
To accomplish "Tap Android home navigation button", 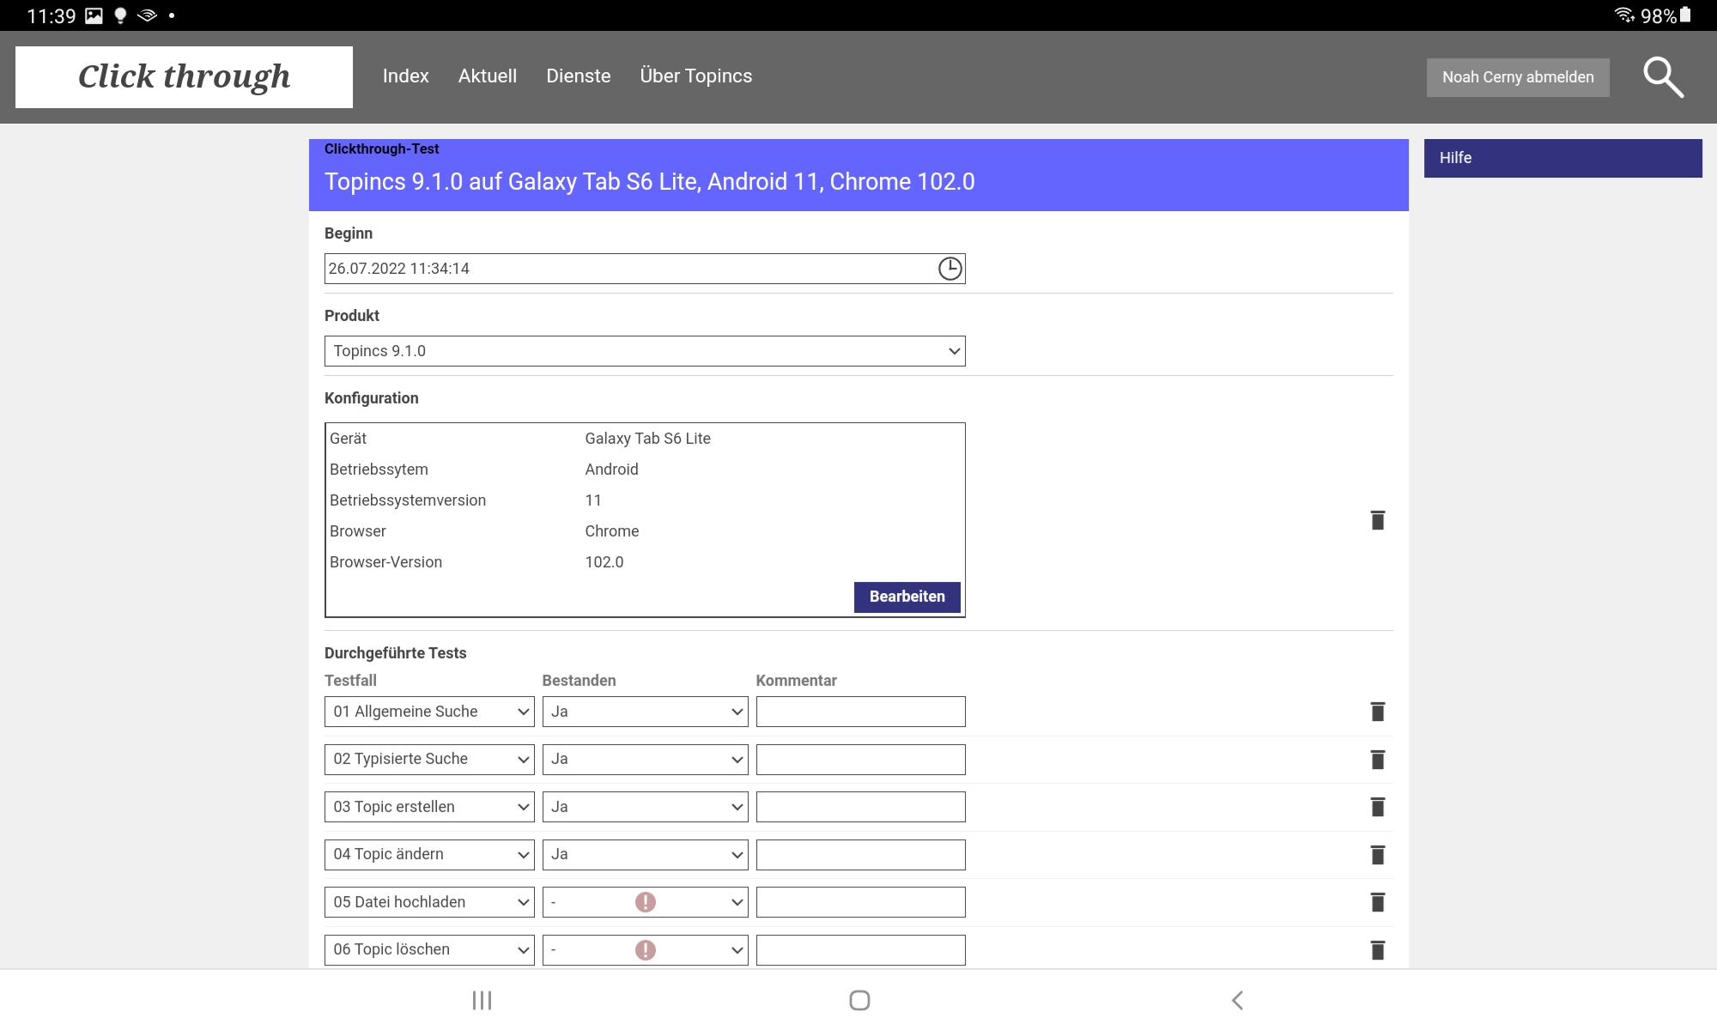I will click(x=859, y=1000).
